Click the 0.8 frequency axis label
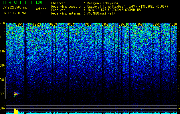The height and width of the screenshot is (114, 180). [x=3, y=80]
